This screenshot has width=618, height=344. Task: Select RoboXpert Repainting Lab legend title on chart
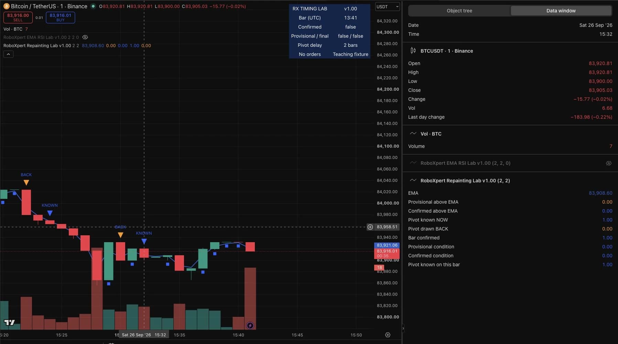pos(37,45)
